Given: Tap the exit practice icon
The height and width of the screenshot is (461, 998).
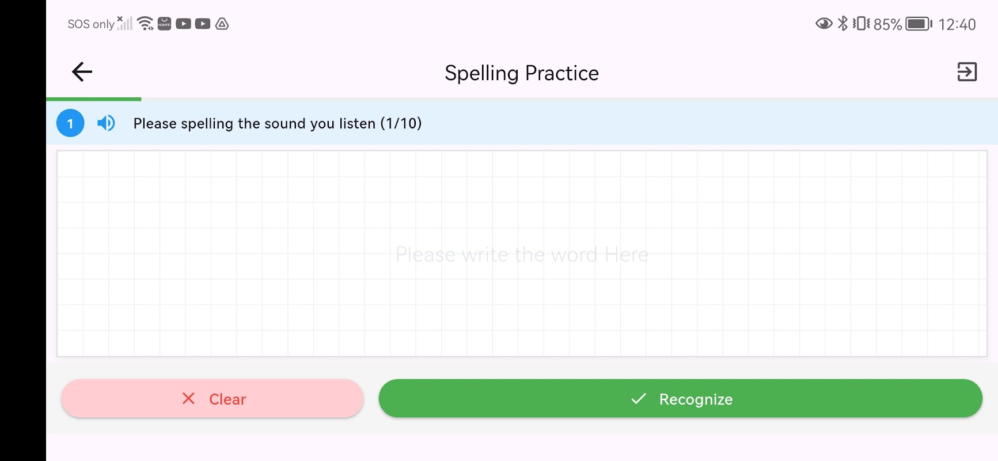Looking at the screenshot, I should (967, 72).
